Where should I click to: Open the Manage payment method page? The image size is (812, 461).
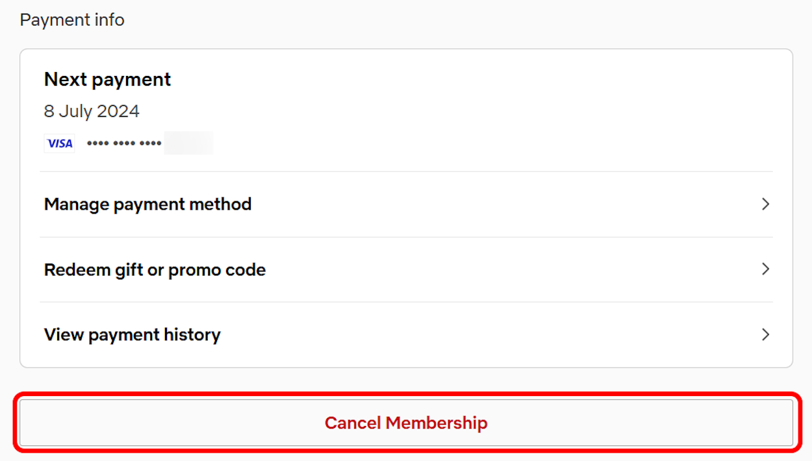pos(147,204)
